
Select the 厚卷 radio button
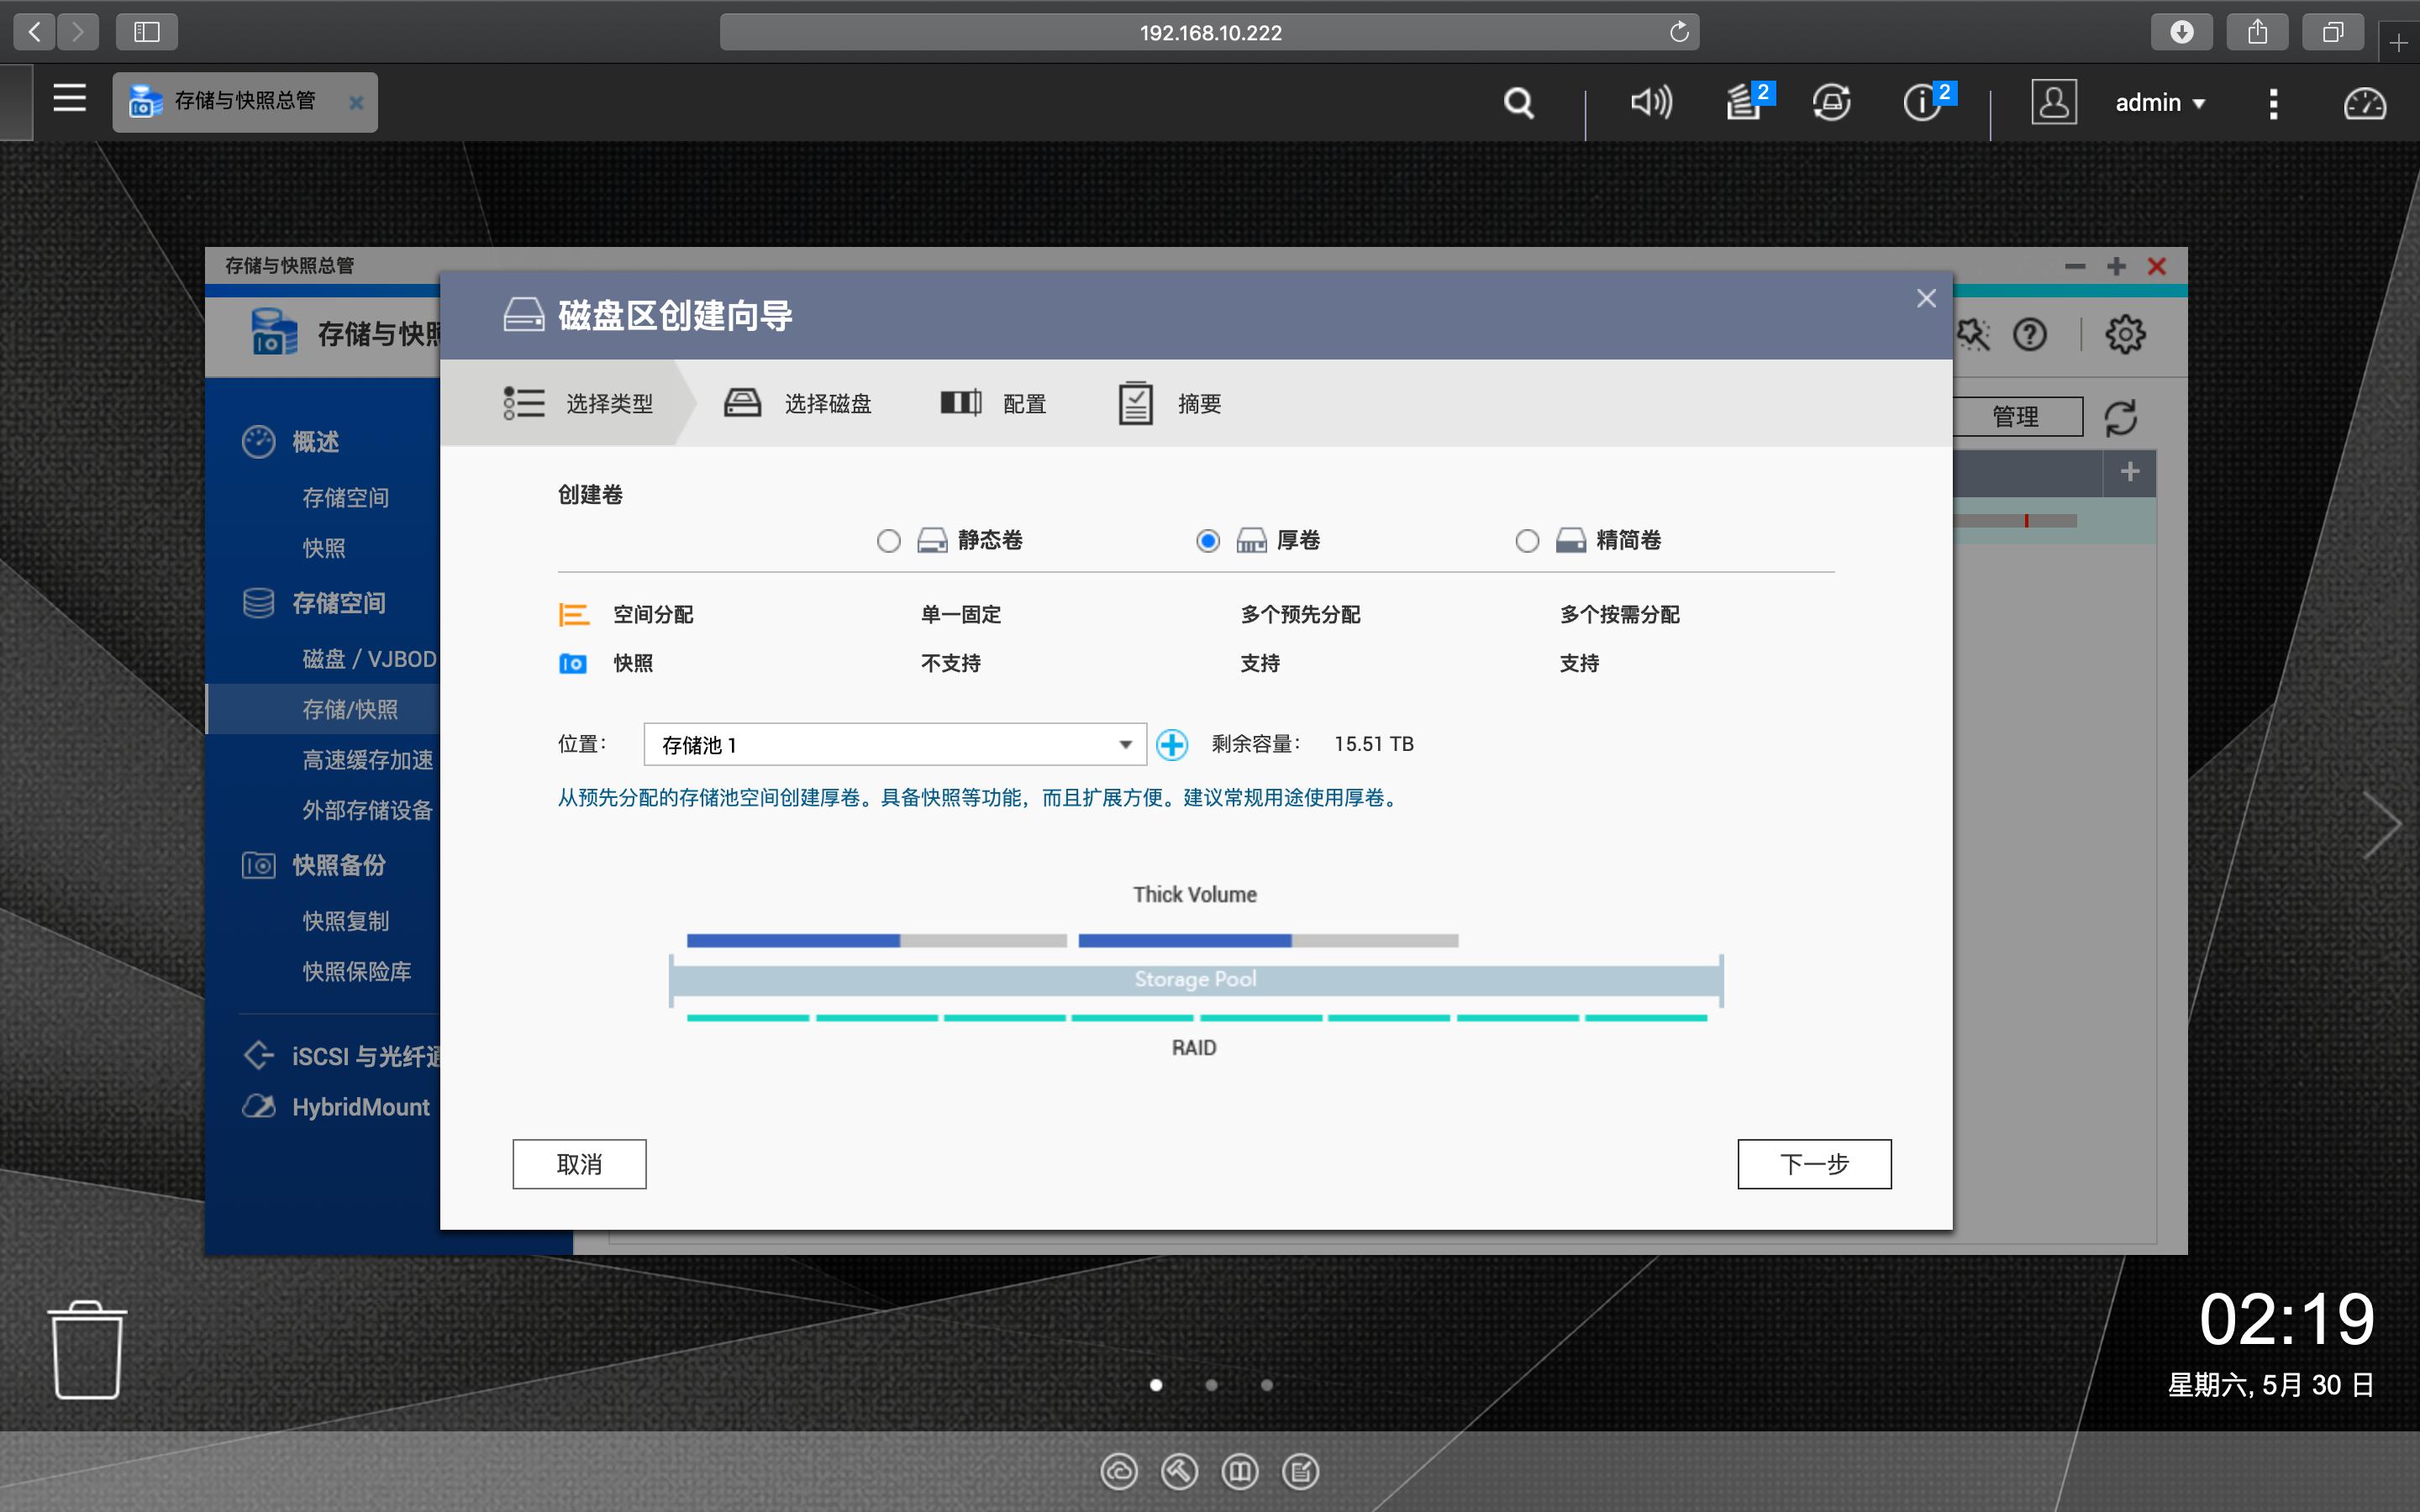1207,540
